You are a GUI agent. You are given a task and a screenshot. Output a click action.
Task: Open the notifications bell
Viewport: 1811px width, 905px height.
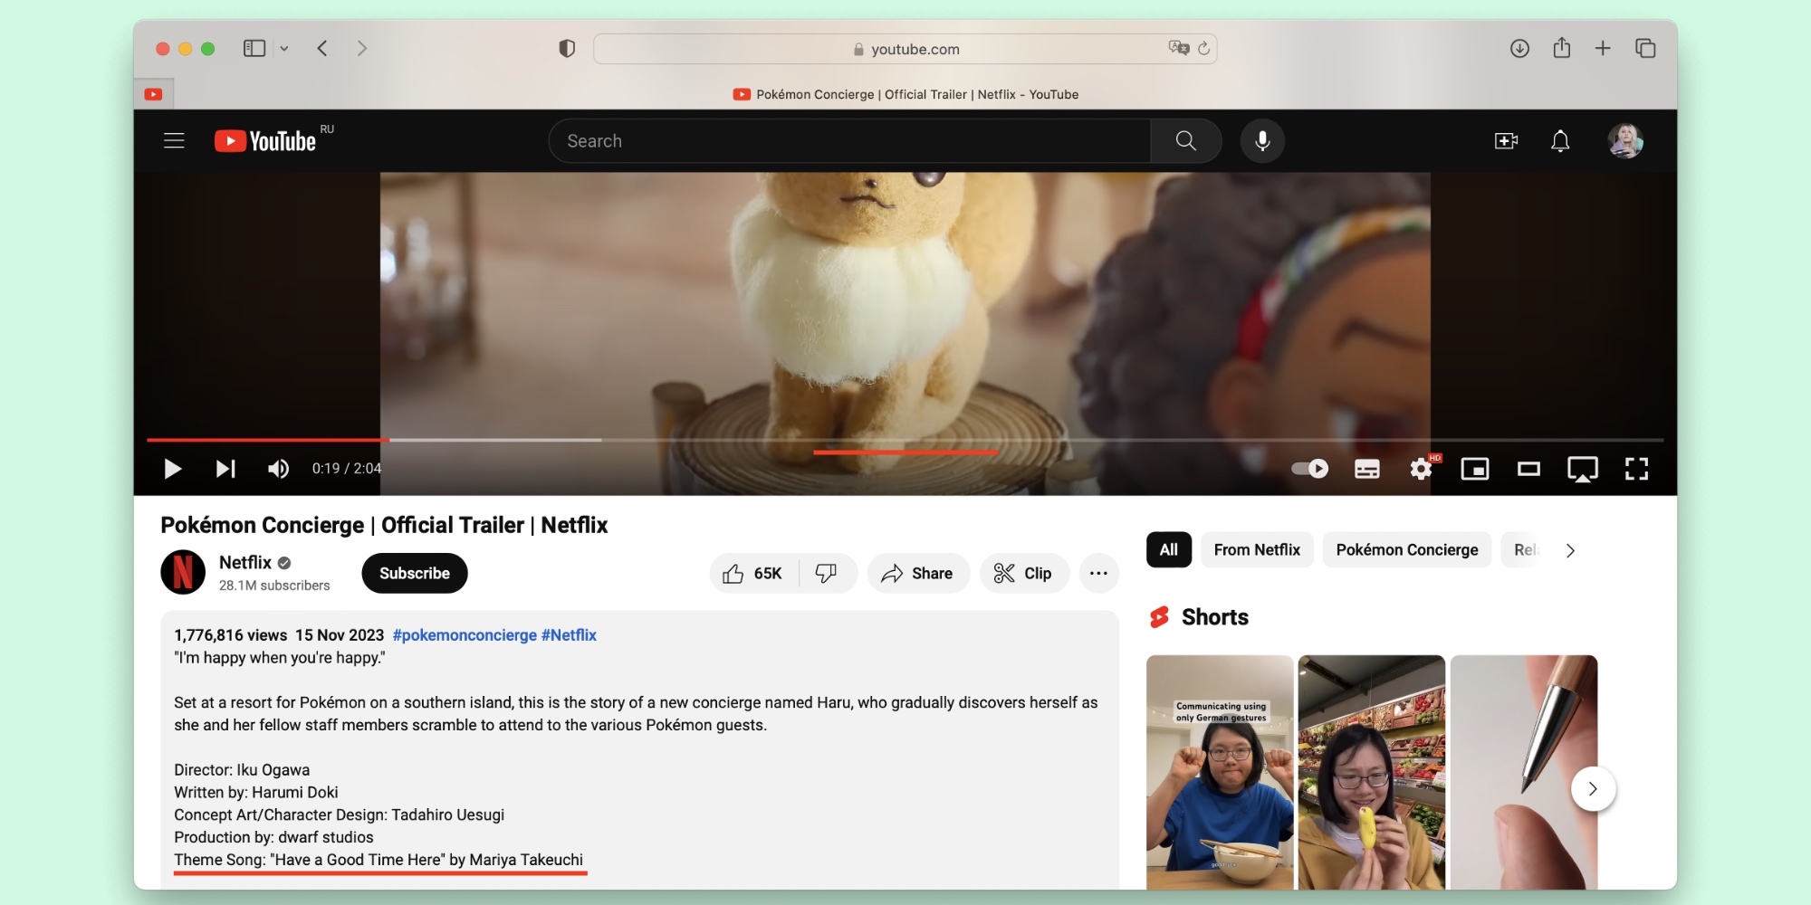tap(1560, 141)
